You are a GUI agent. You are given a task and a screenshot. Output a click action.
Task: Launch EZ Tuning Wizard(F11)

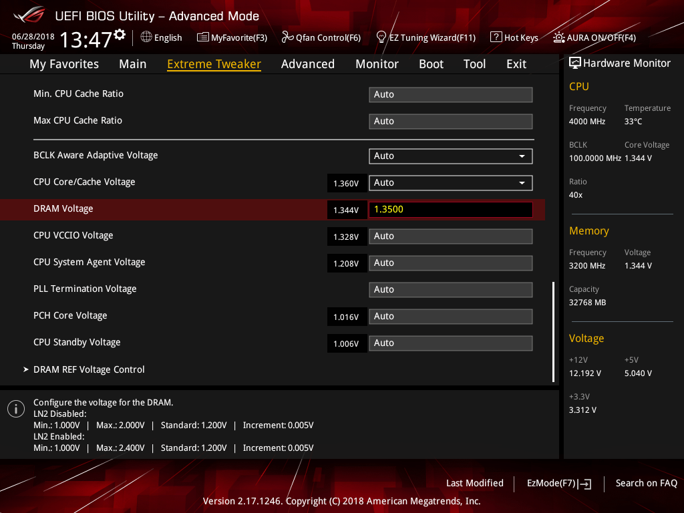point(425,37)
